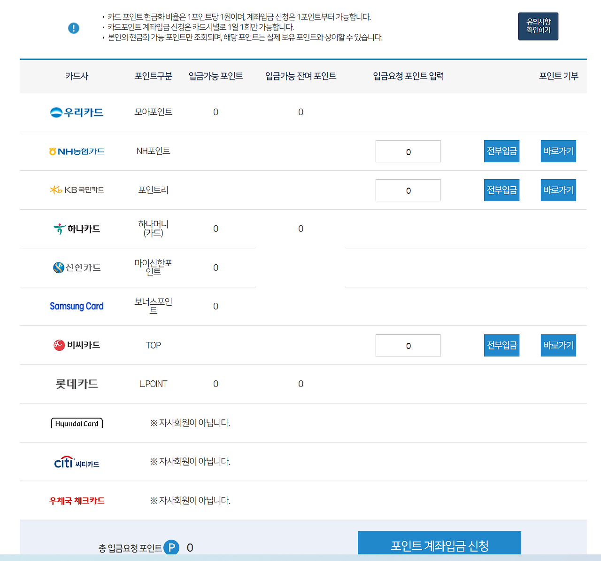The height and width of the screenshot is (561, 601).
Task: Click Shinhan Card's 입금가능 포인트 value
Action: [x=216, y=268]
